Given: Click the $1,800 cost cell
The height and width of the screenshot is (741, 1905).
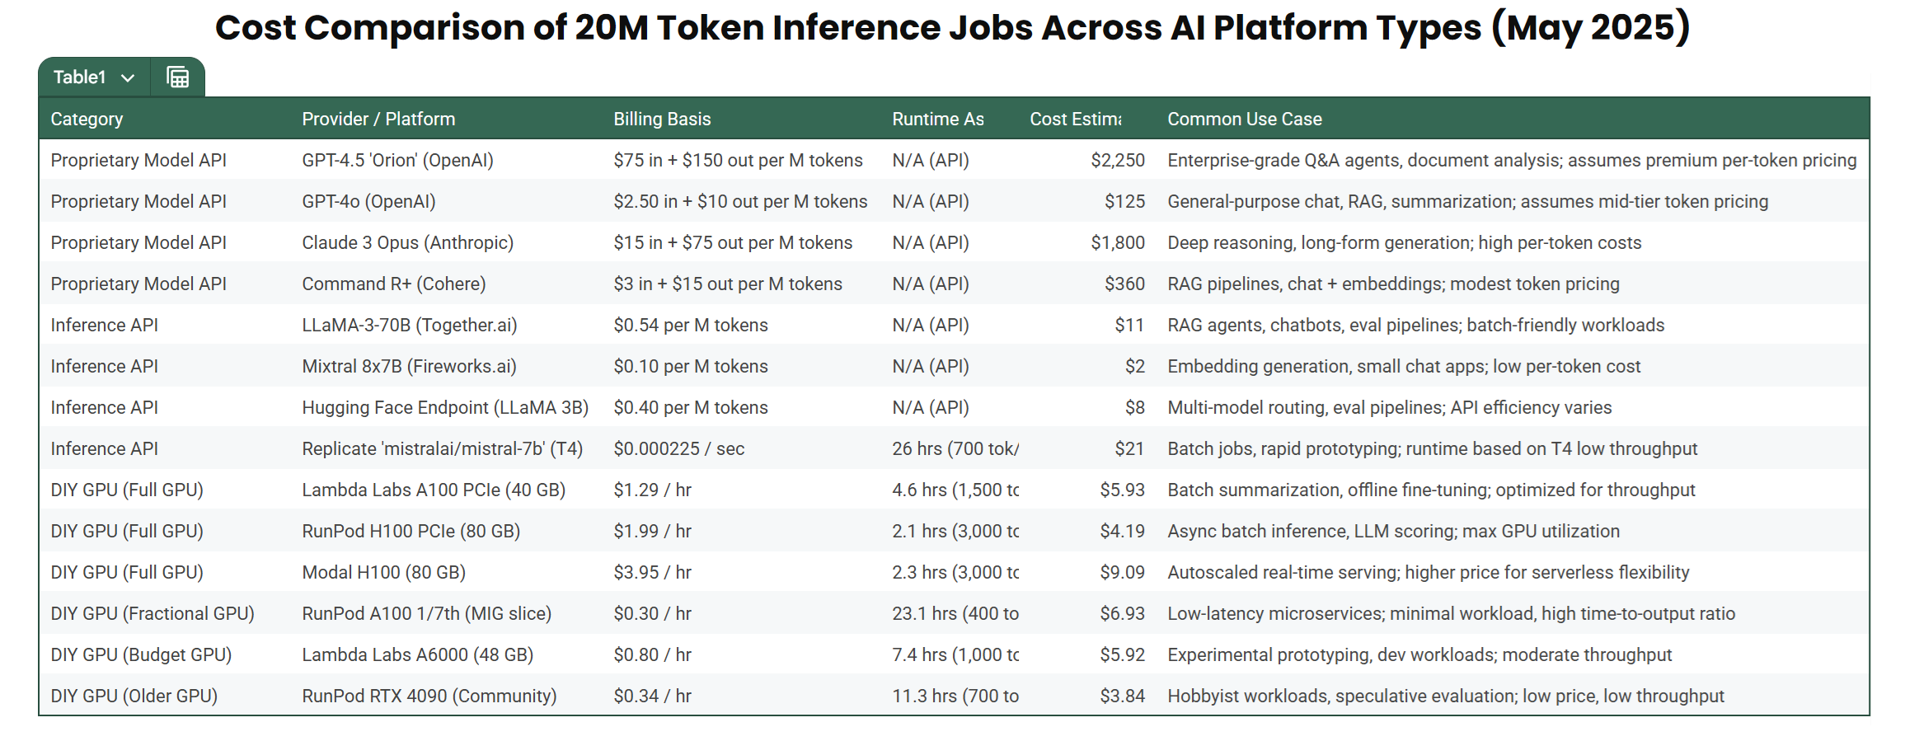Looking at the screenshot, I should pos(1118,242).
